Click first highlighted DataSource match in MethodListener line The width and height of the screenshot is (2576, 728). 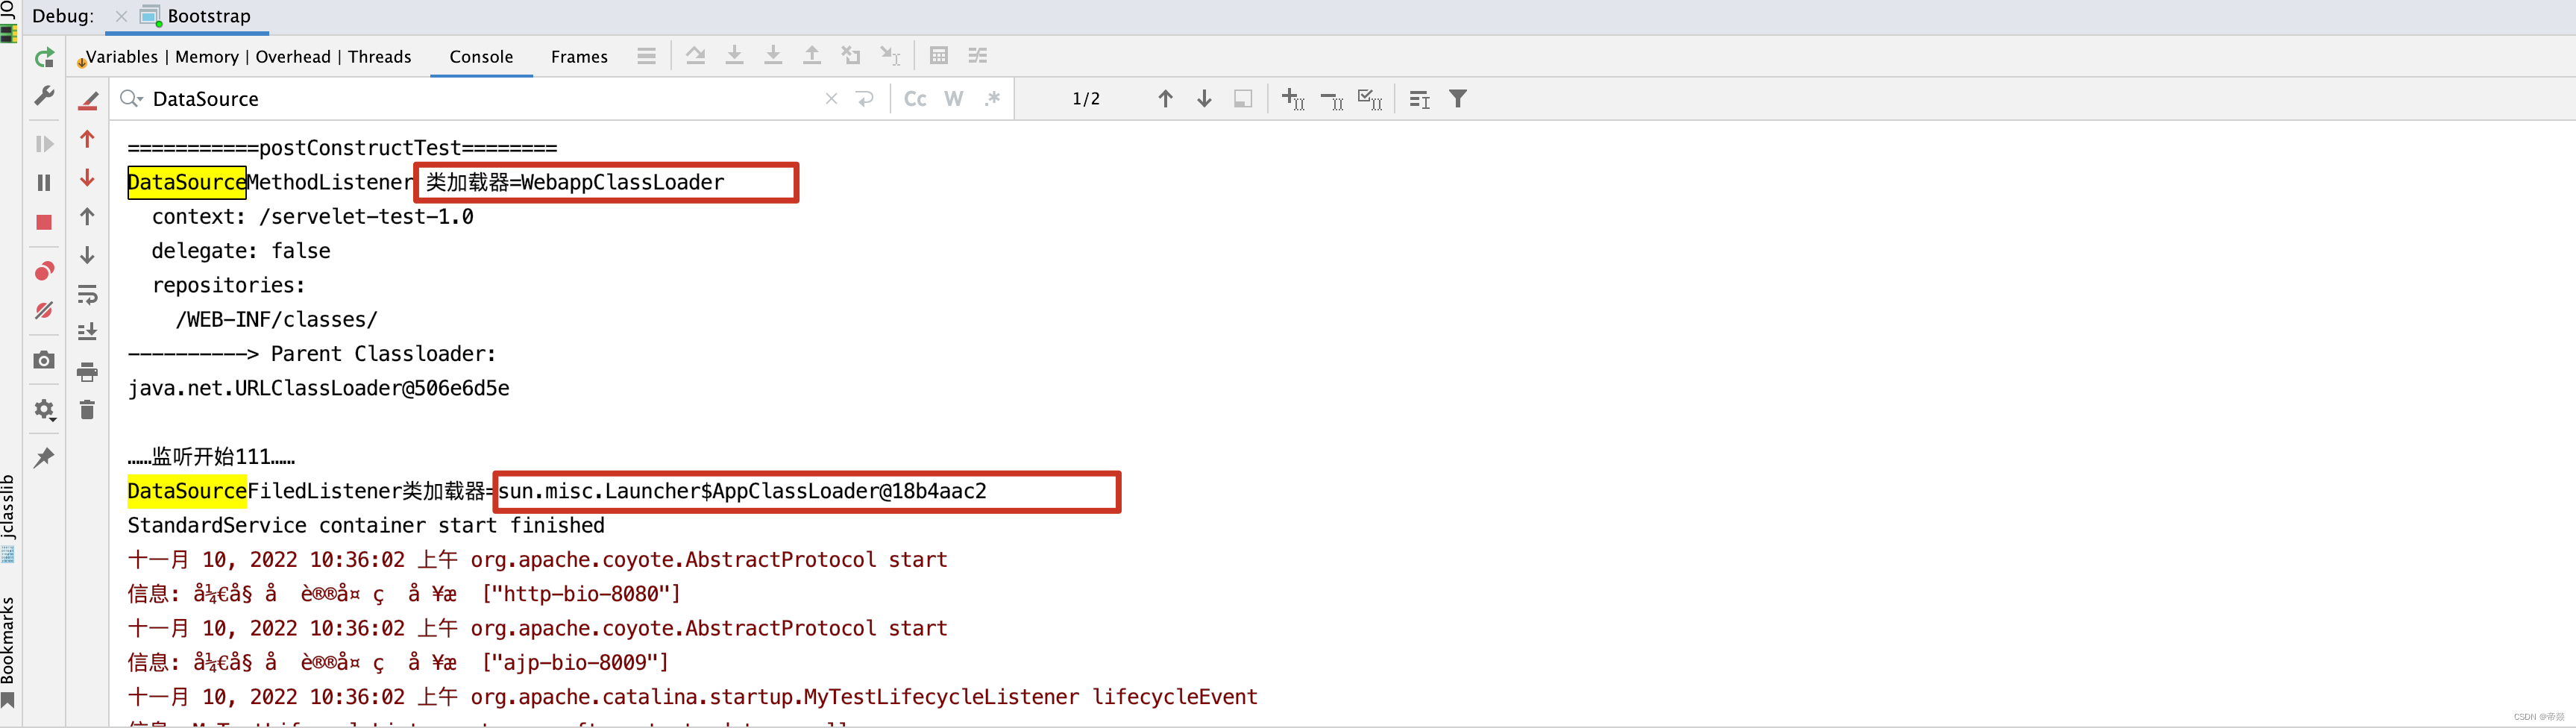point(187,182)
